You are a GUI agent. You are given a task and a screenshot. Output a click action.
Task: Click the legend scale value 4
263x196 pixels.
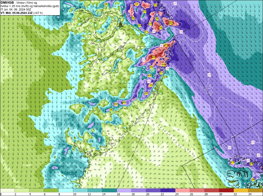(30, 194)
